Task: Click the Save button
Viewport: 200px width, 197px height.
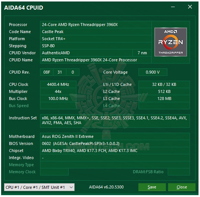Action: pyautogui.click(x=152, y=187)
